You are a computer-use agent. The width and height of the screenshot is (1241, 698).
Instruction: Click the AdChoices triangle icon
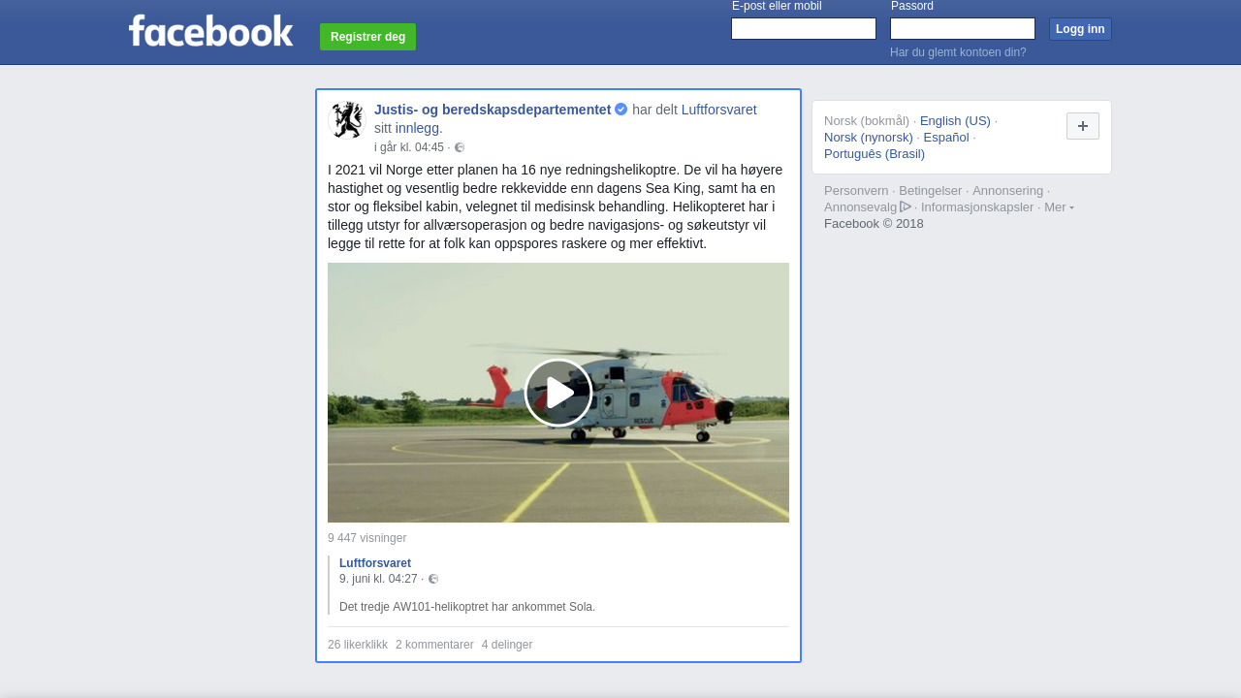tap(906, 206)
